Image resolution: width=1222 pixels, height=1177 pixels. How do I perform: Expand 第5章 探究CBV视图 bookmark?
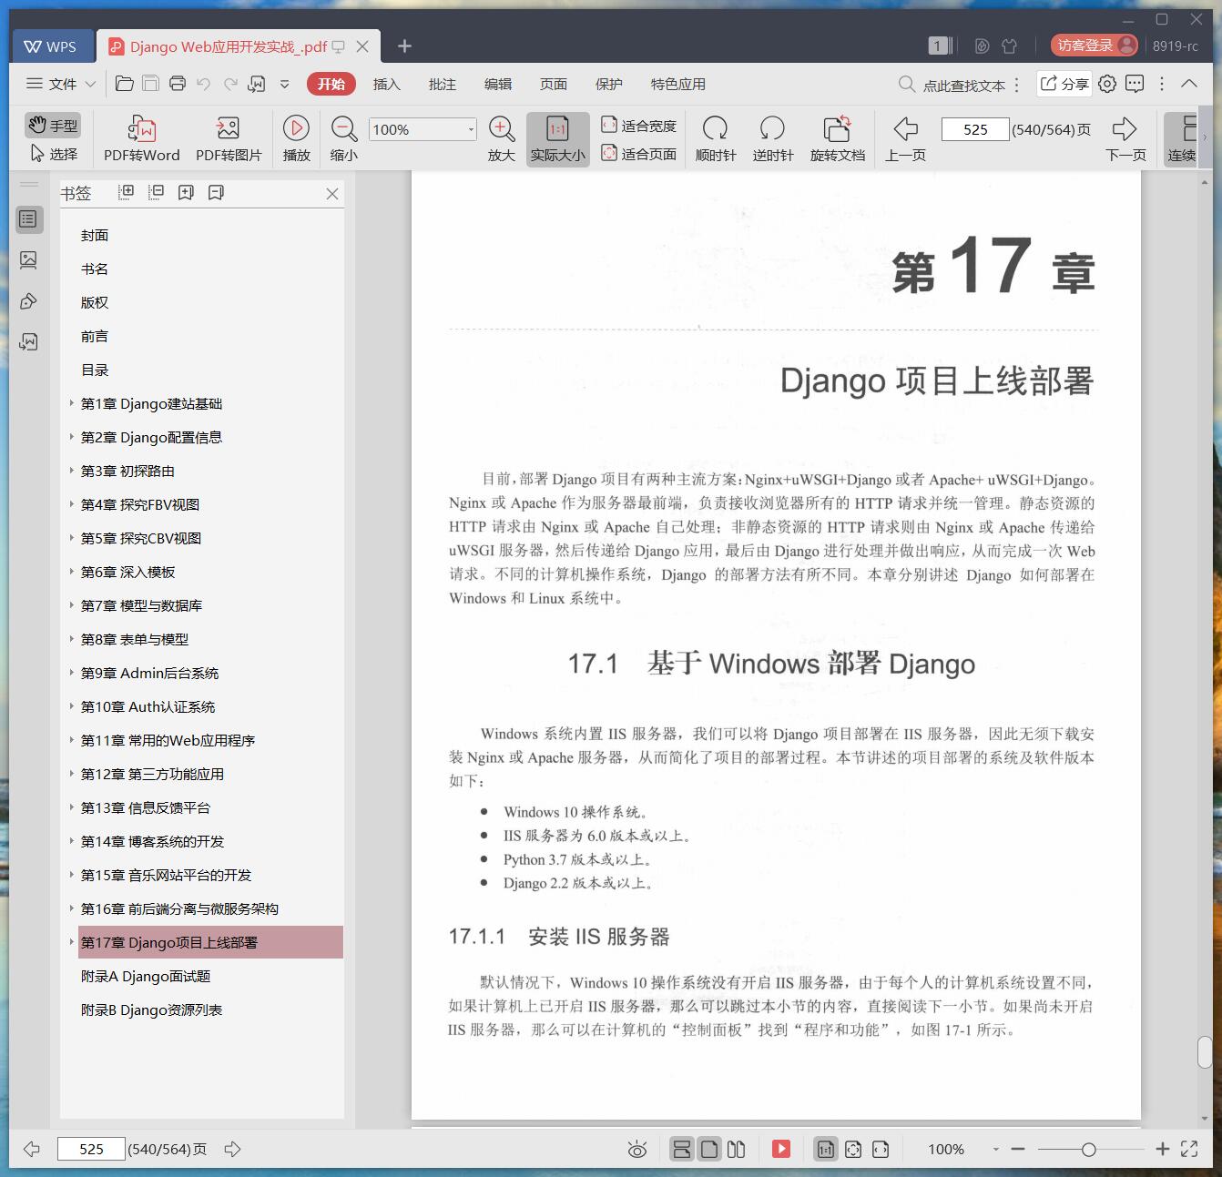tap(72, 537)
